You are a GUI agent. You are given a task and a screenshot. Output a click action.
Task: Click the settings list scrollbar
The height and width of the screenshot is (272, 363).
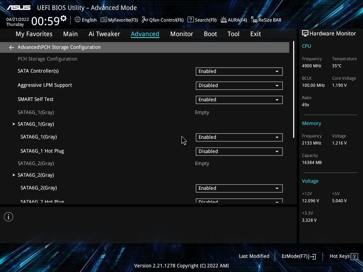click(294, 90)
